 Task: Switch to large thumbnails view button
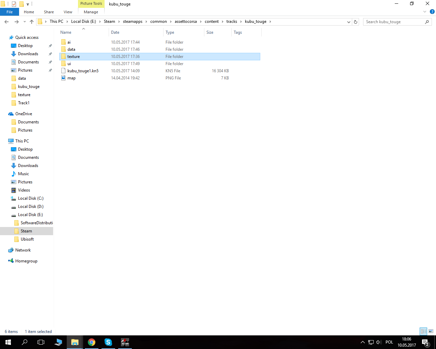click(431, 331)
